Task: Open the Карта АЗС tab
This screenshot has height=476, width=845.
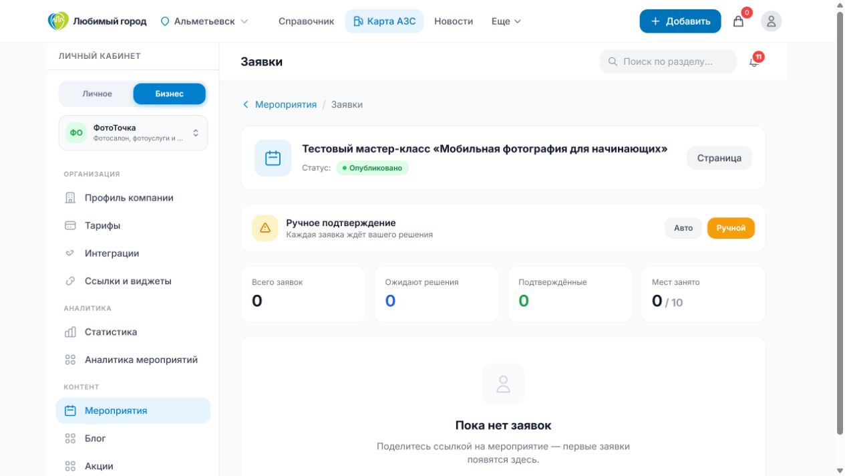Action: 384,21
